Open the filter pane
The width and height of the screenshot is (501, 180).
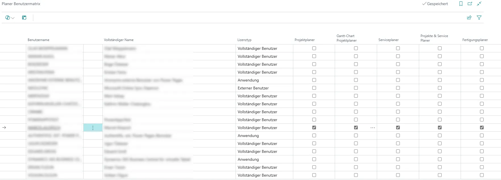[x=479, y=18]
